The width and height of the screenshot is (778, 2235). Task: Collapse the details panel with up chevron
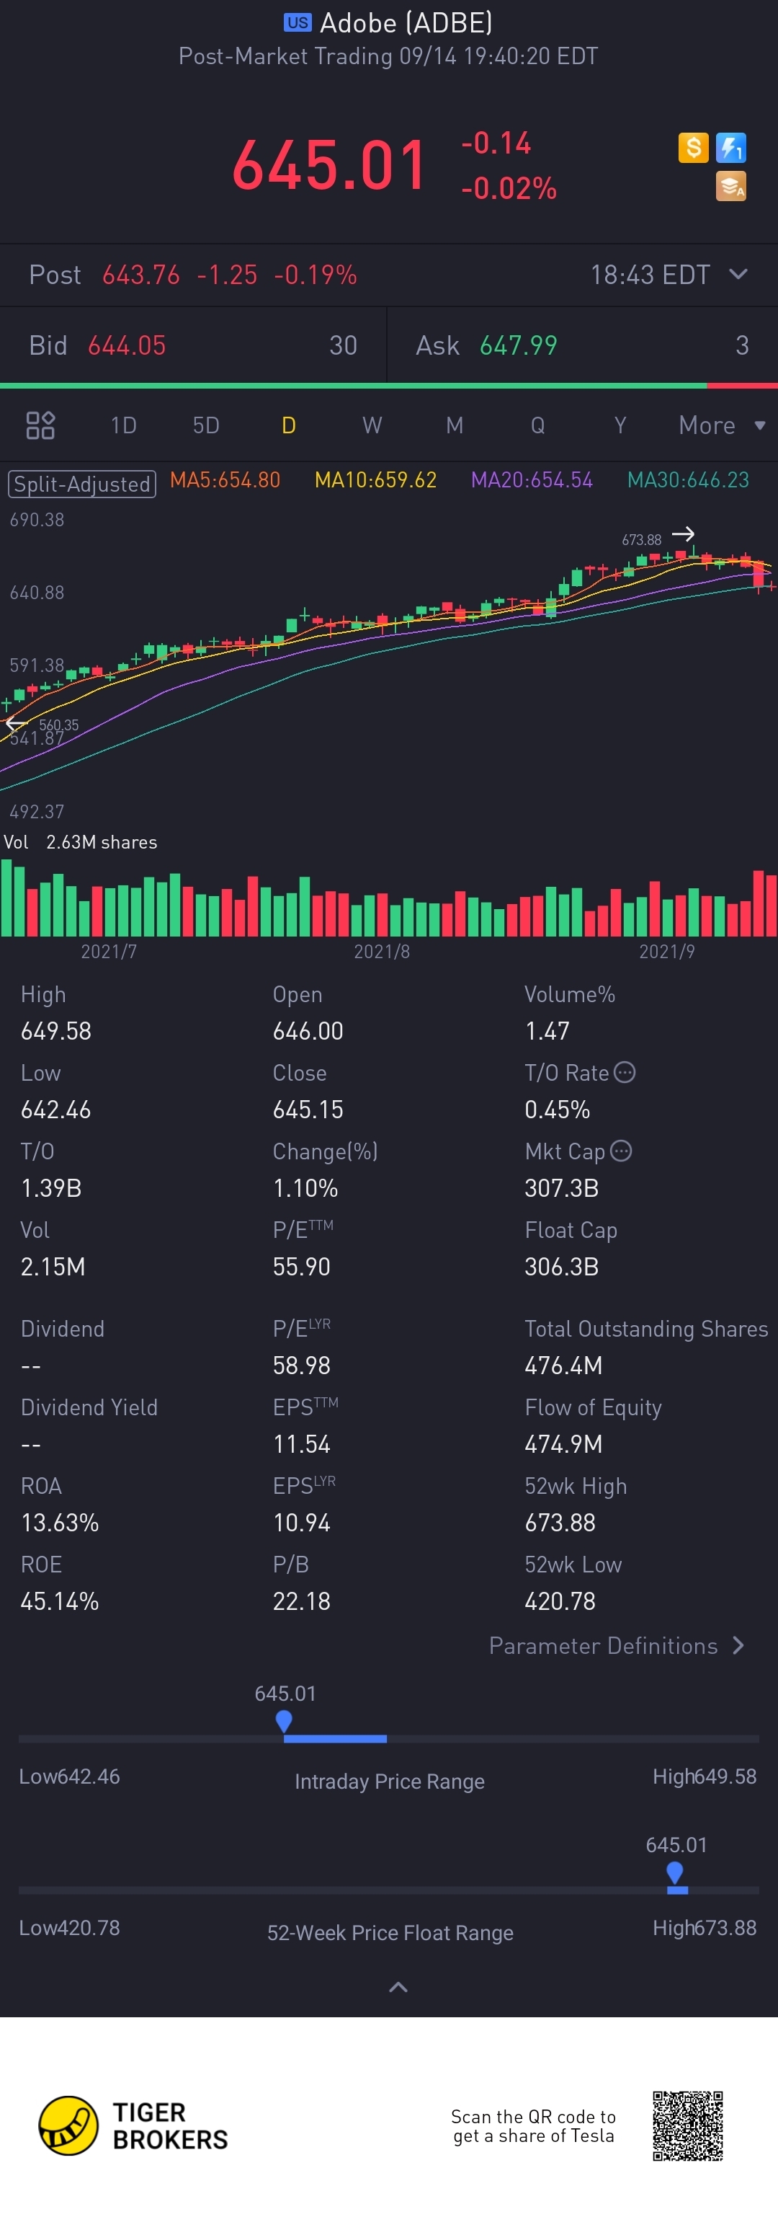coord(398,1987)
